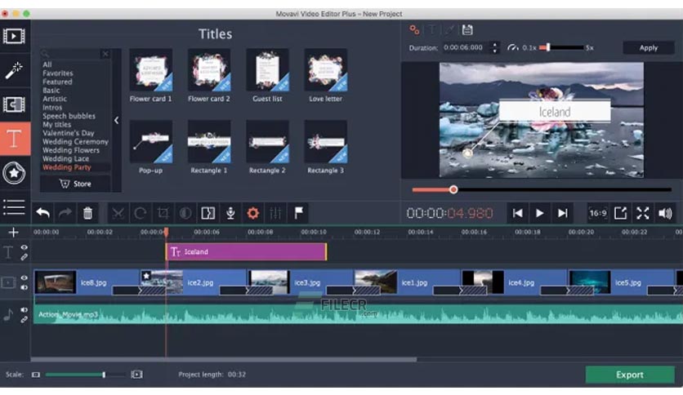Click the preview volume speaker icon
This screenshot has width=683, height=395.
coord(665,213)
